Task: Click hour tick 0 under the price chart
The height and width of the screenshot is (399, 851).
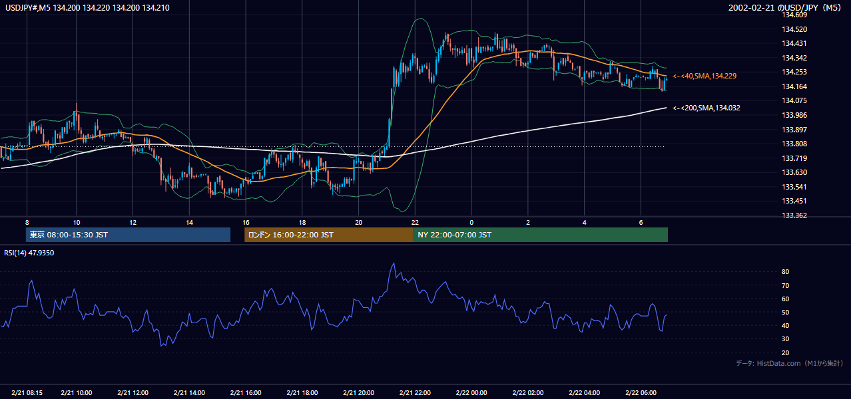Action: [471, 222]
